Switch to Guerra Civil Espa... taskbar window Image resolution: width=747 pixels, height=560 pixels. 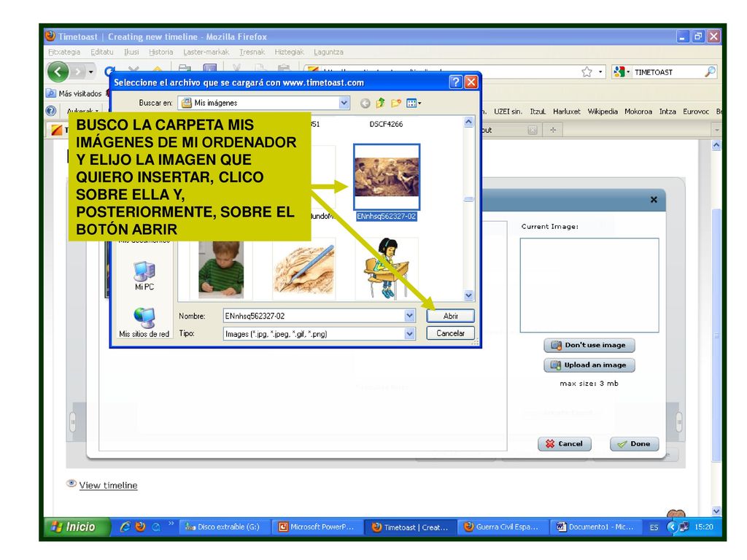(x=502, y=527)
